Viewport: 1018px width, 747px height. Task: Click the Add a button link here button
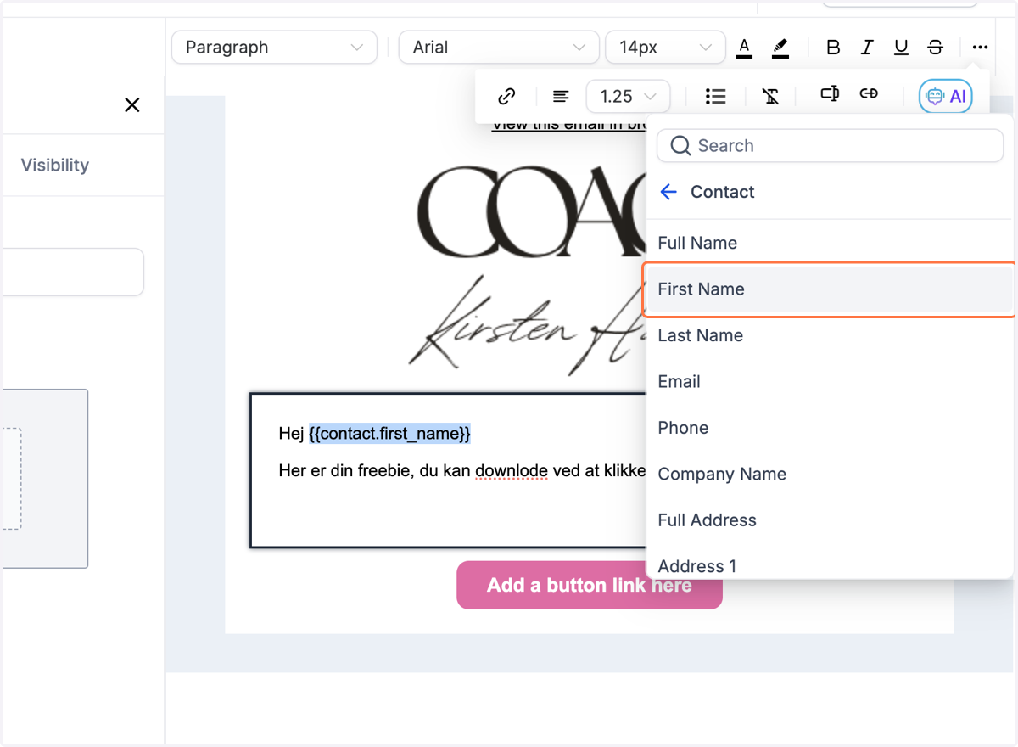tap(590, 585)
